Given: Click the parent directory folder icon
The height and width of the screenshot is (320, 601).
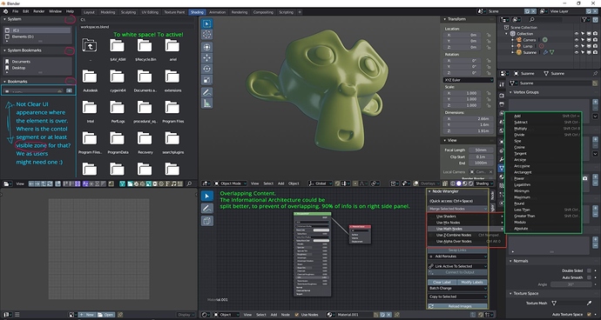Looking at the screenshot, I should pos(90,45).
